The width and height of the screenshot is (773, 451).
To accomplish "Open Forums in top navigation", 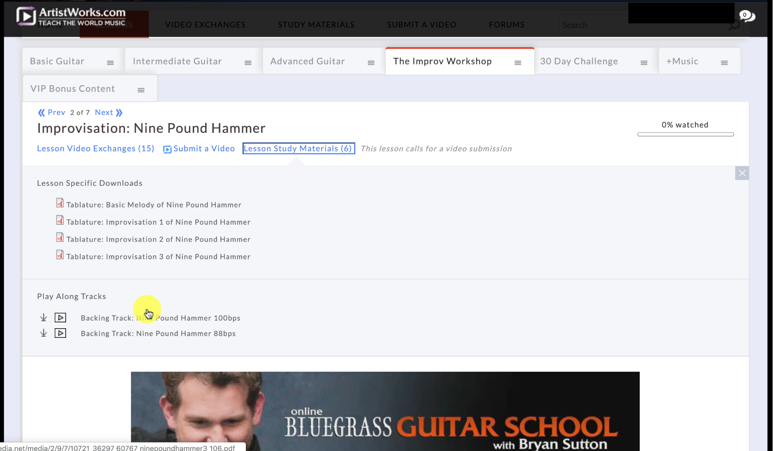I will (x=507, y=25).
